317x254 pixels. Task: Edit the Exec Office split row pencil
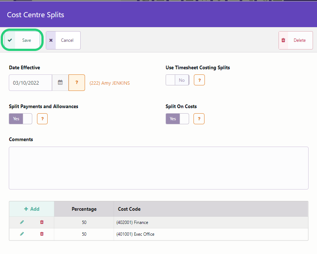coord(22,234)
